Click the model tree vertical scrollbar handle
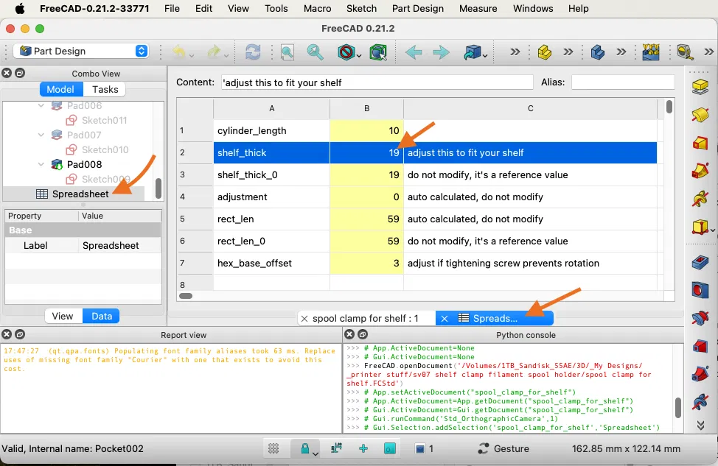Viewport: 718px width, 466px height. tap(158, 188)
